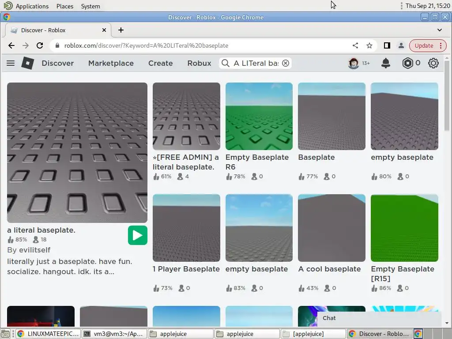The width and height of the screenshot is (452, 339).
Task: Click the clock Thu Sep 21, 15:20
Action: click(427, 6)
